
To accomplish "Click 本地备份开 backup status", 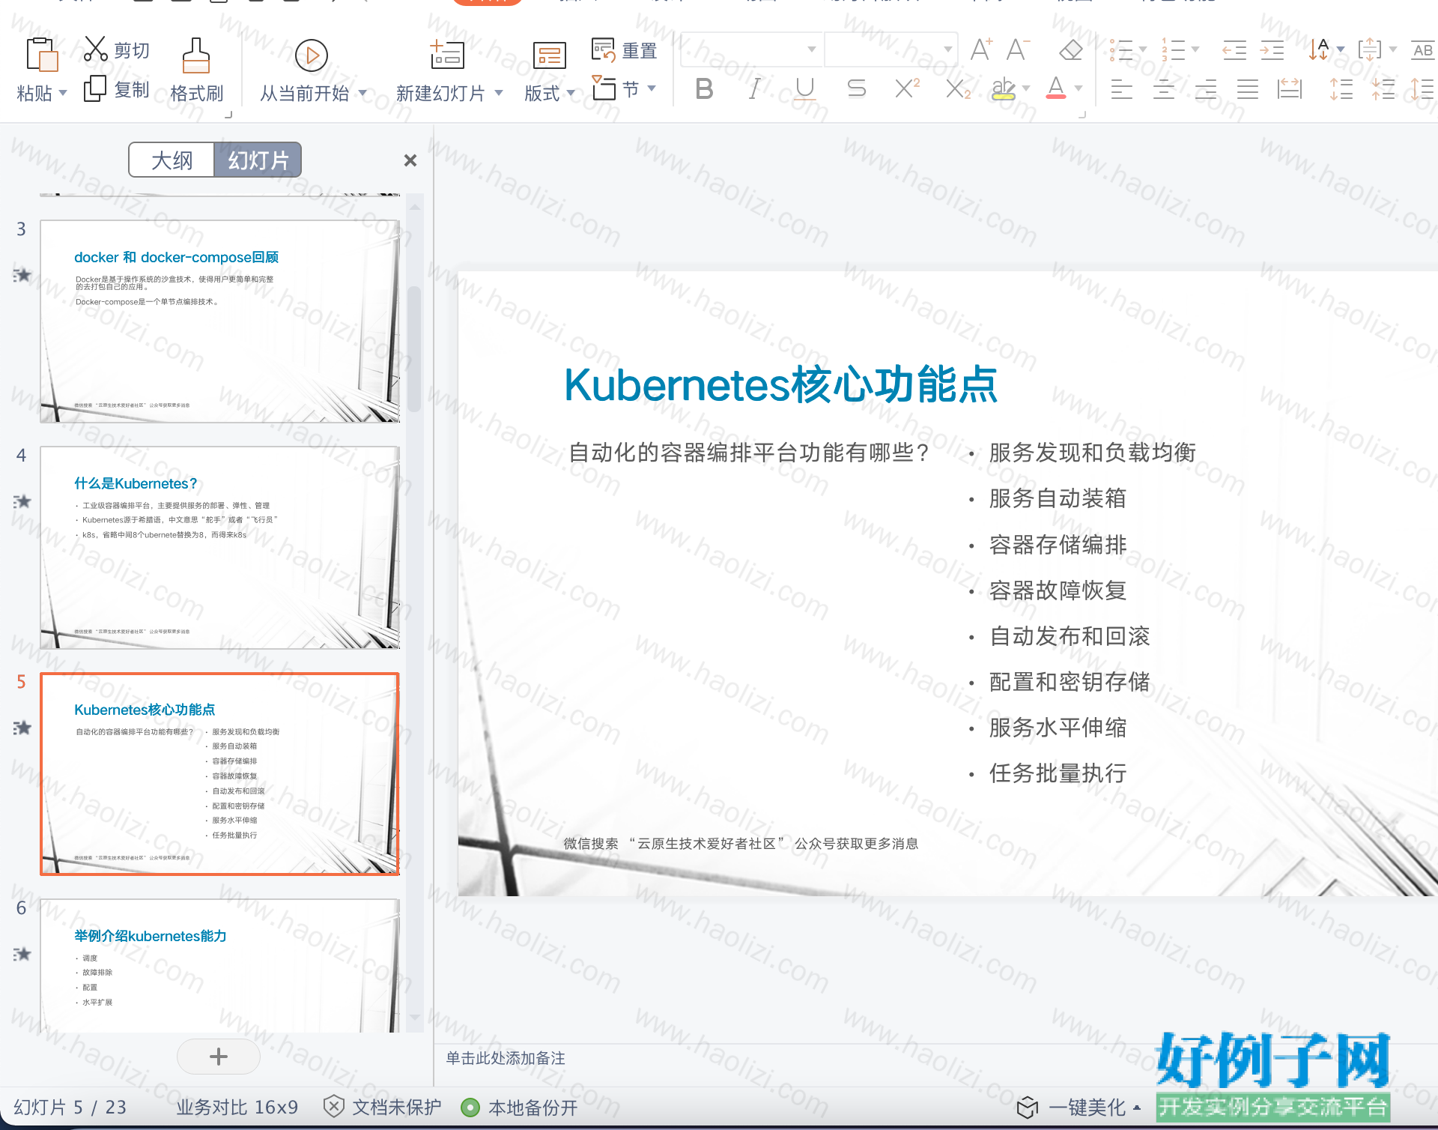I will coord(520,1108).
